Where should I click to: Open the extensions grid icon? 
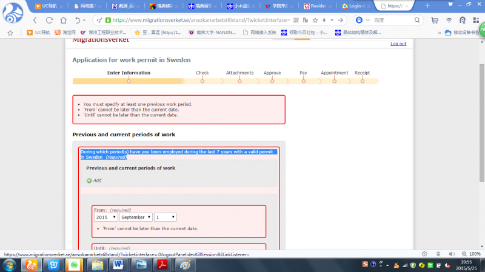[x=476, y=21]
